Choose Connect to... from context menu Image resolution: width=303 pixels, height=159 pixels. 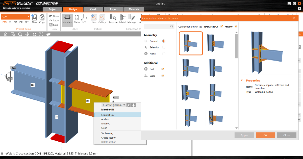108,115
